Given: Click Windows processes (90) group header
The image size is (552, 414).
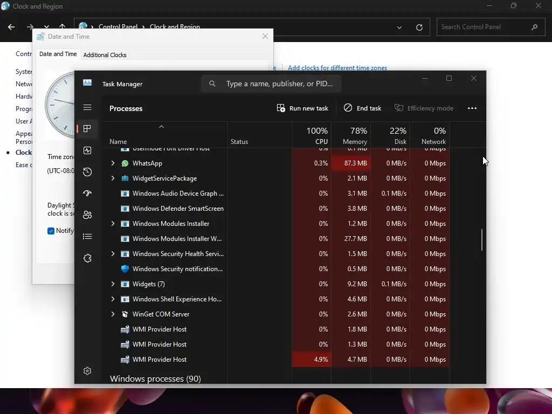Looking at the screenshot, I should (x=155, y=379).
